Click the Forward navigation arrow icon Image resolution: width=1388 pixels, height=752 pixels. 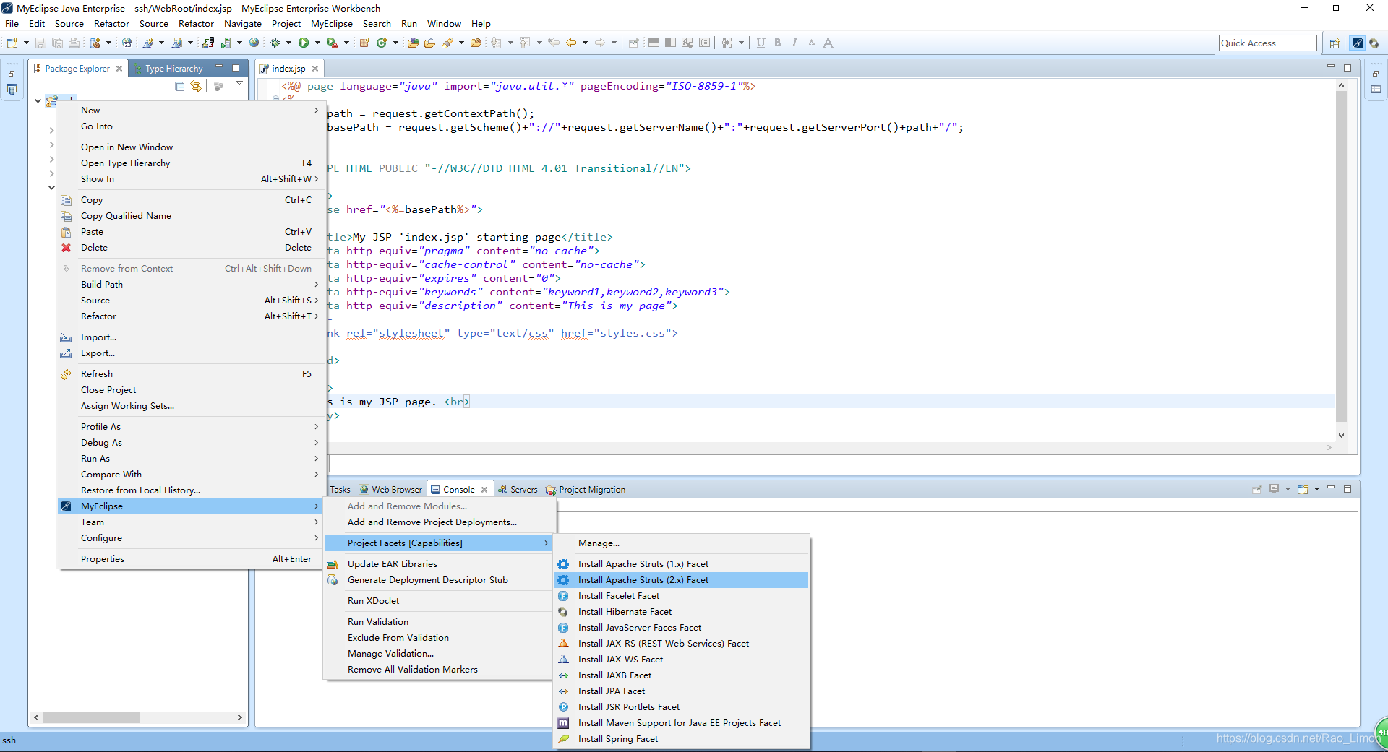(600, 43)
